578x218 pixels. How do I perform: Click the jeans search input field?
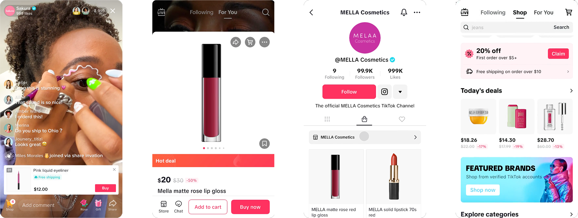point(507,27)
